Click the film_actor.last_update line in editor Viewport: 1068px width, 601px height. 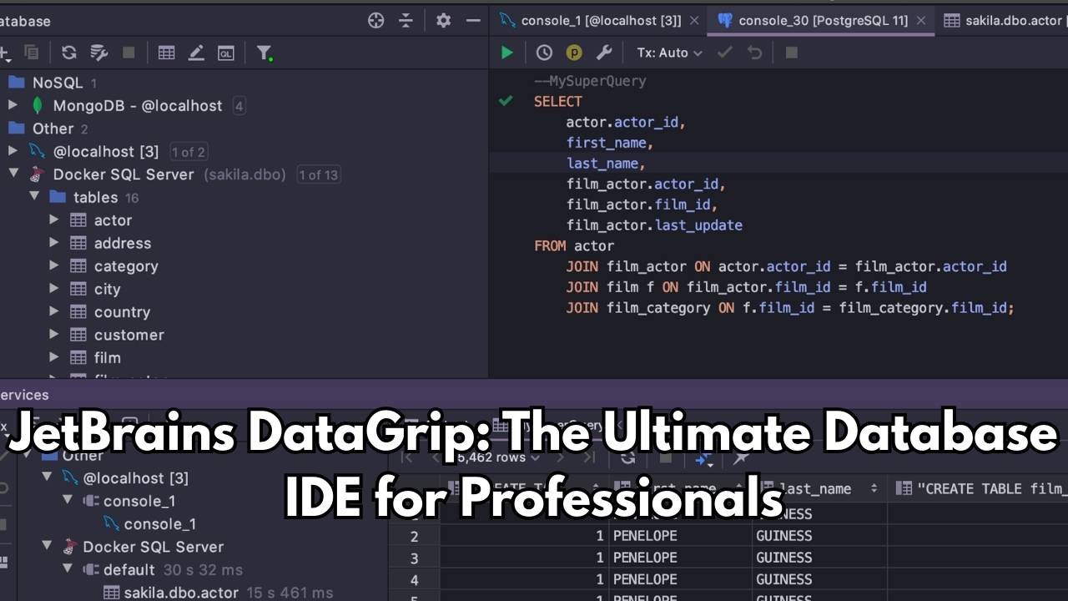(x=654, y=225)
